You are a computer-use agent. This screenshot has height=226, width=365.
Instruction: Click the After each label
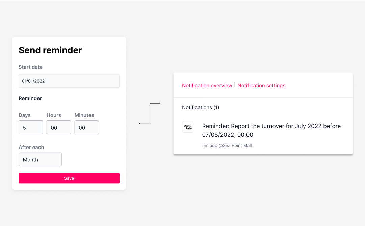click(x=31, y=148)
